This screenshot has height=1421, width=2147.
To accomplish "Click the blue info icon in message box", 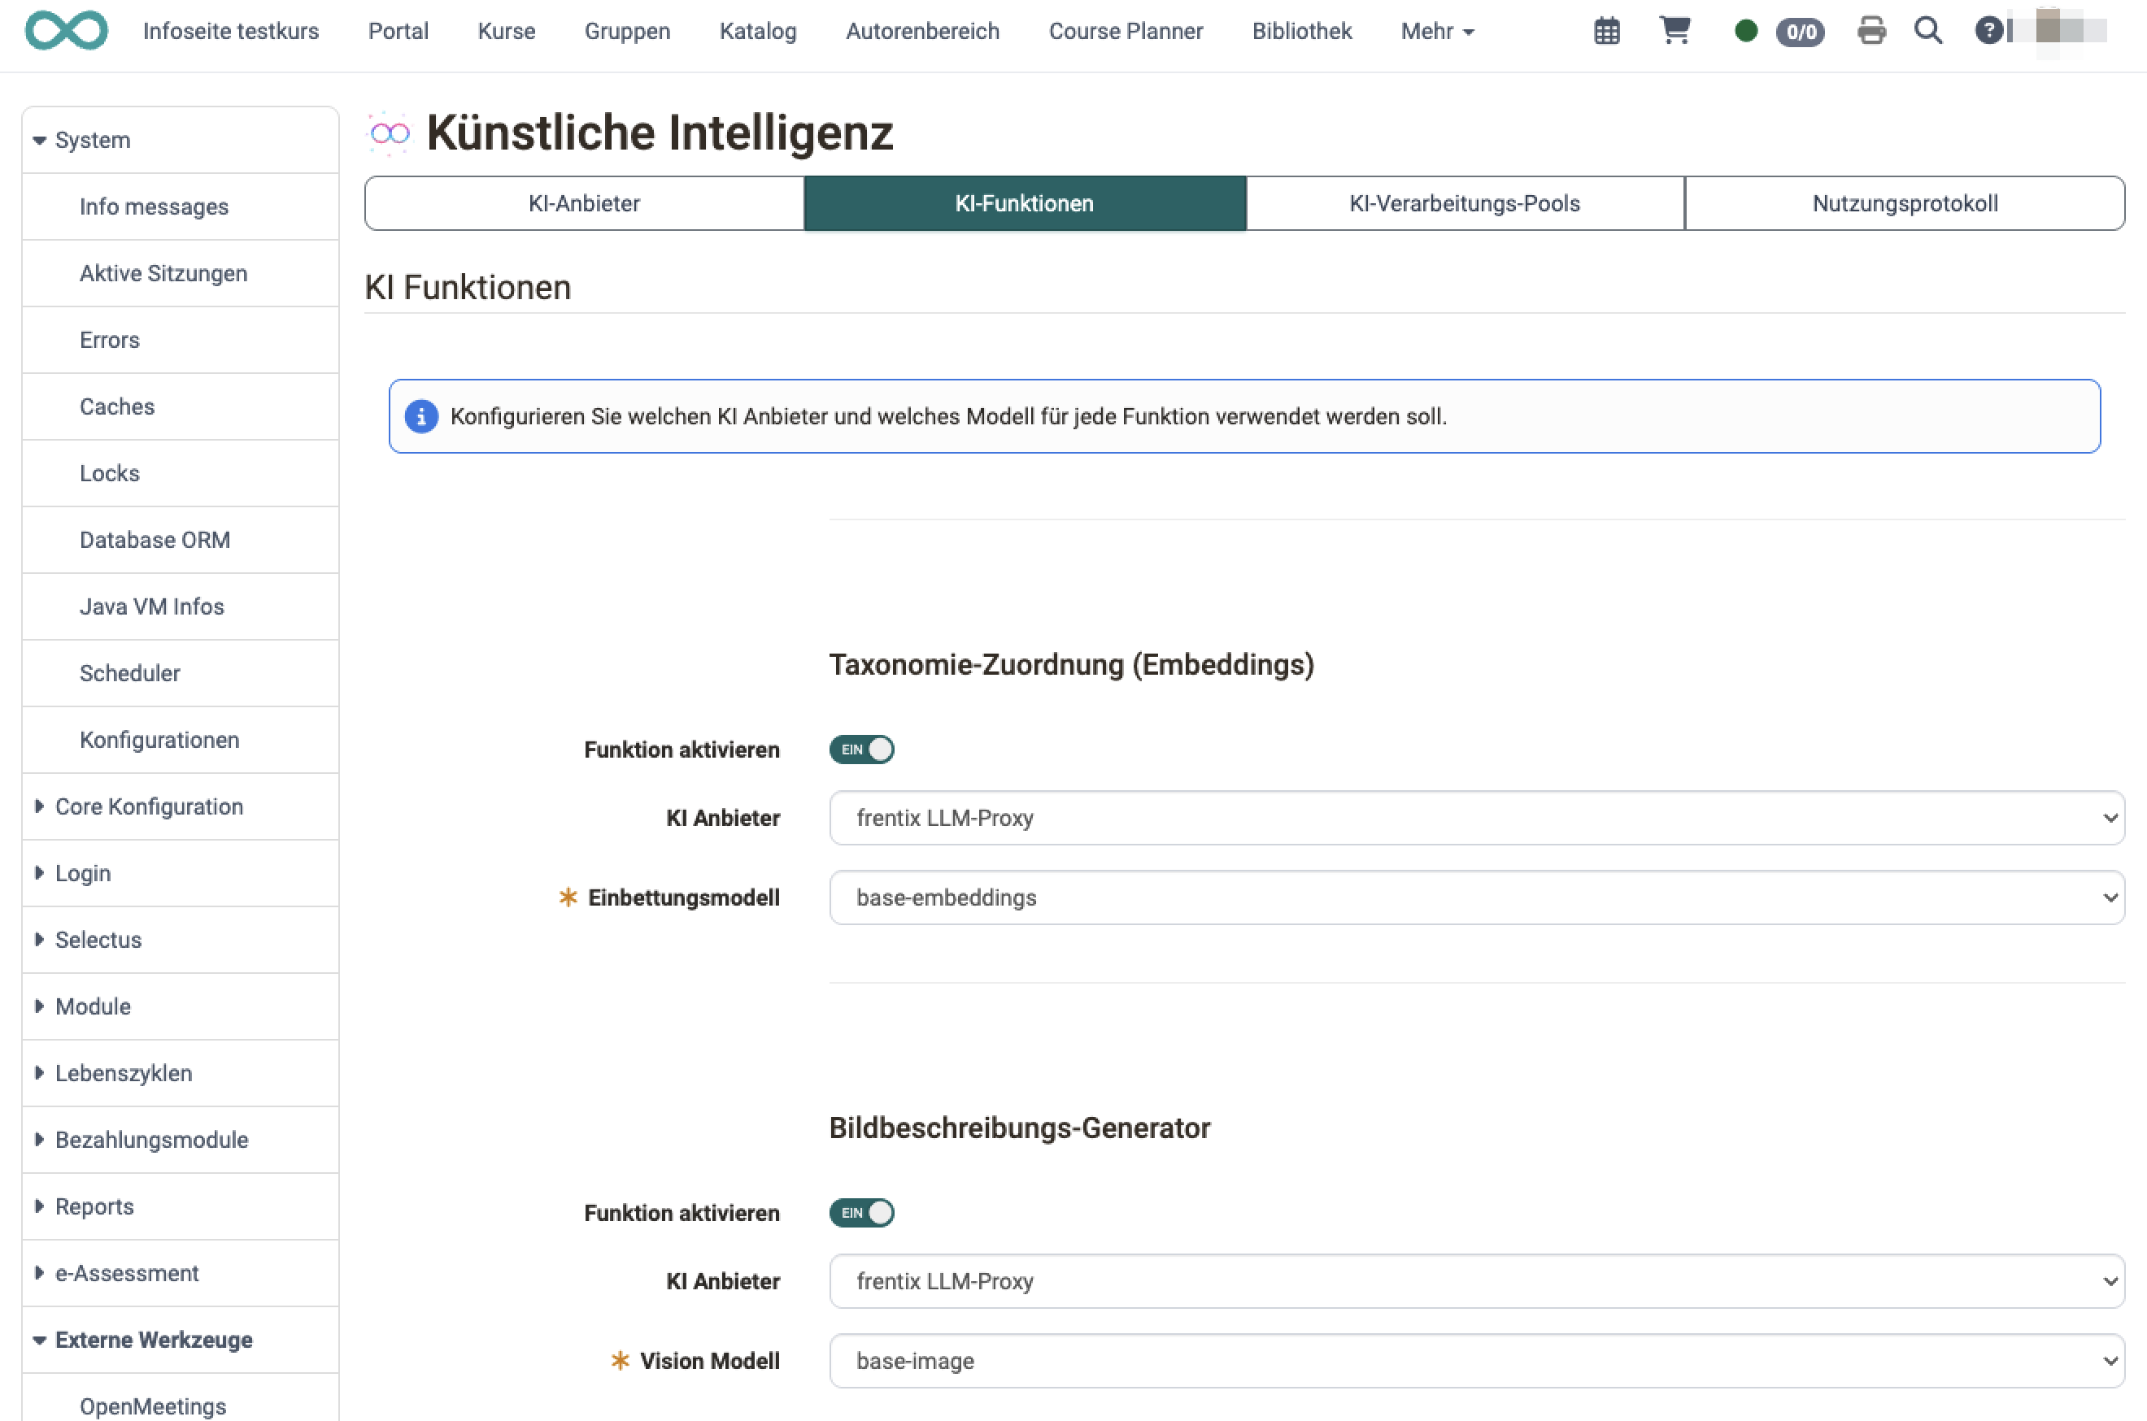I will click(x=420, y=416).
